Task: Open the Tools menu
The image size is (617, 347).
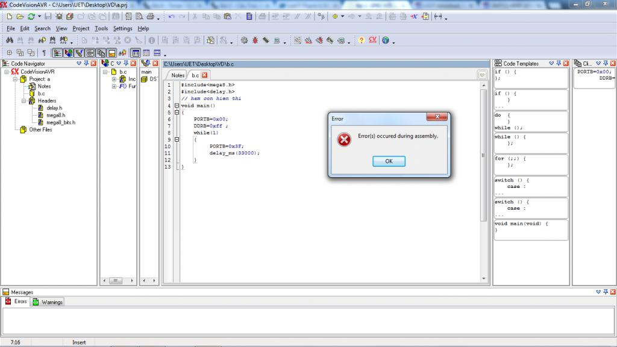Action: 101,28
